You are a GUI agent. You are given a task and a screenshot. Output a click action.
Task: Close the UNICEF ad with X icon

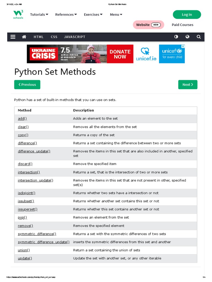tap(183, 47)
